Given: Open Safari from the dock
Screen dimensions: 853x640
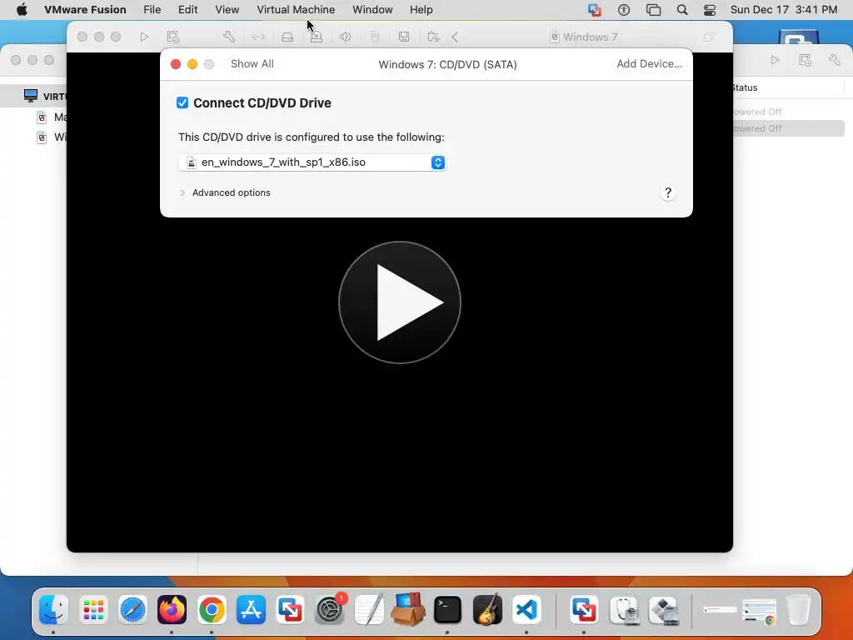Looking at the screenshot, I should click(132, 609).
